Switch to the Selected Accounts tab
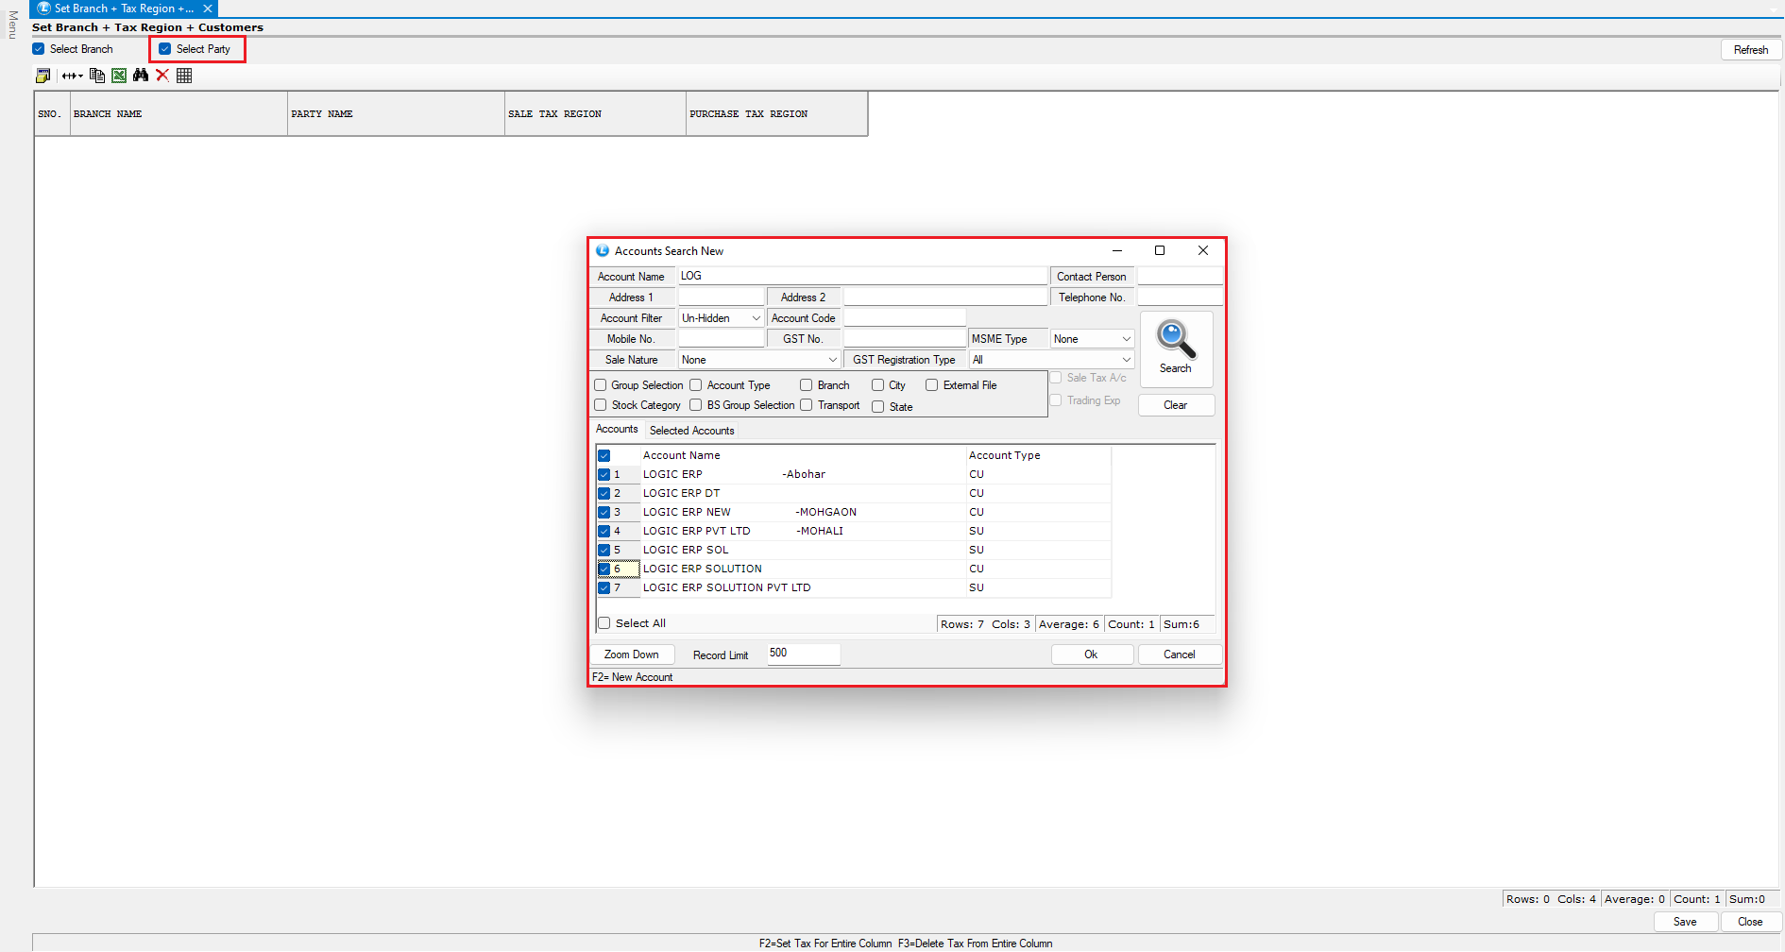Image resolution: width=1785 pixels, height=952 pixels. pos(691,431)
